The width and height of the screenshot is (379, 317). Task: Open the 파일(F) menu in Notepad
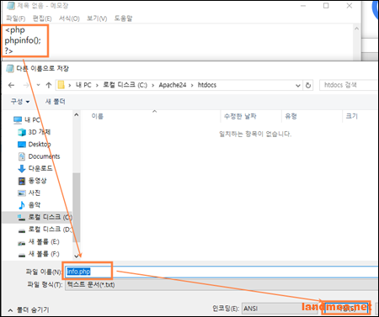point(16,18)
